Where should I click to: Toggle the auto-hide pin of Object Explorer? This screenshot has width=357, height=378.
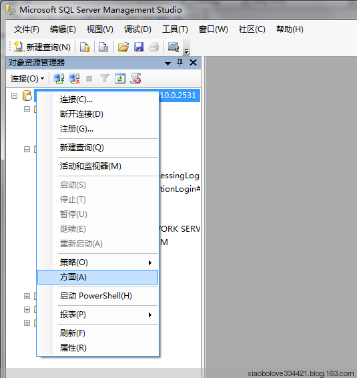coord(180,63)
